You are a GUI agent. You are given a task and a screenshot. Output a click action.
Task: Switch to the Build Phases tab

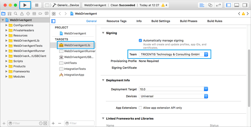pyautogui.click(x=188, y=21)
